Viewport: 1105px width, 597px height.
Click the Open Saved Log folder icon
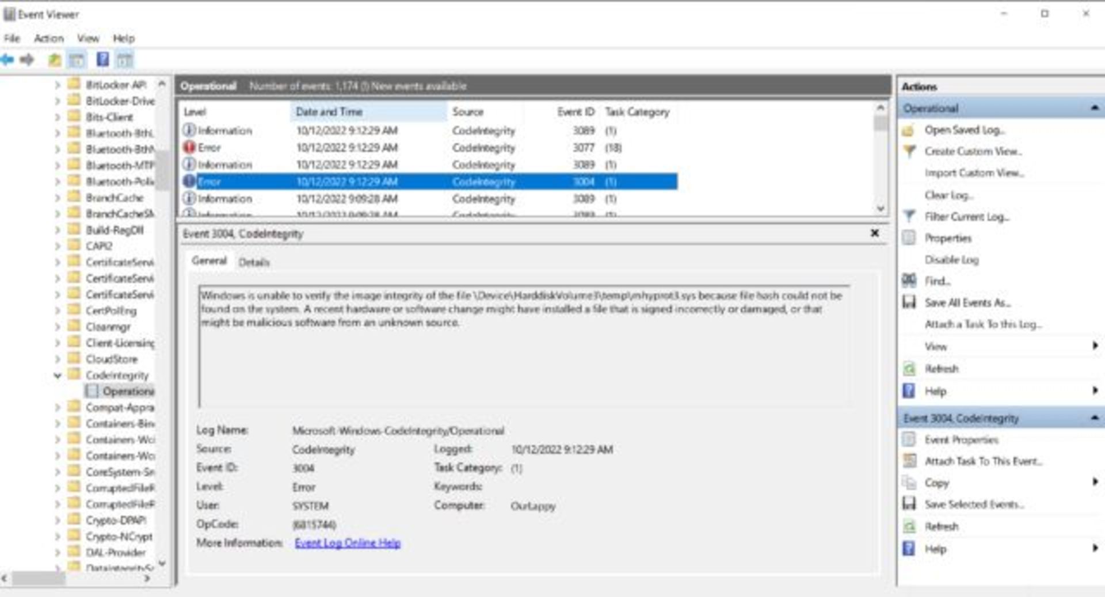pos(909,131)
